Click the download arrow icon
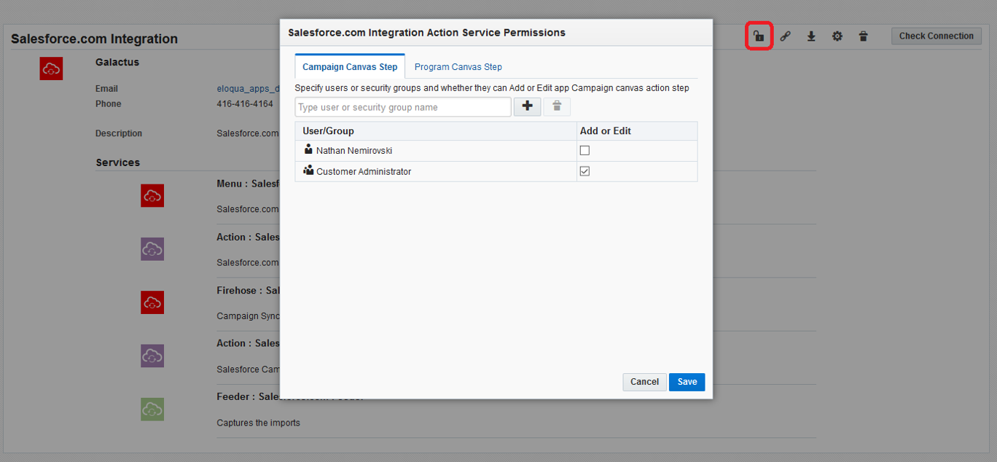The width and height of the screenshot is (997, 462). pyautogui.click(x=811, y=36)
